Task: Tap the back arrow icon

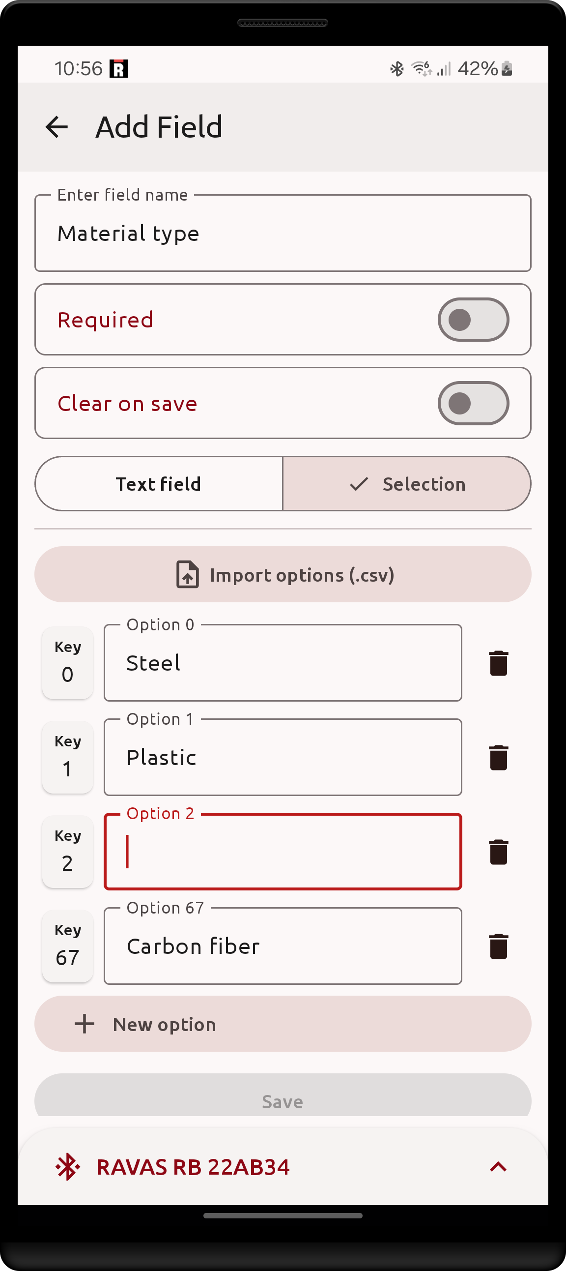Action: click(x=57, y=127)
